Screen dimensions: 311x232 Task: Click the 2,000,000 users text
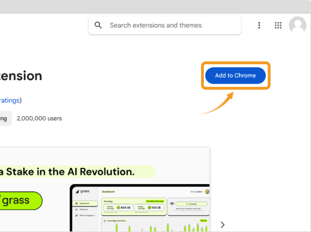tap(39, 119)
